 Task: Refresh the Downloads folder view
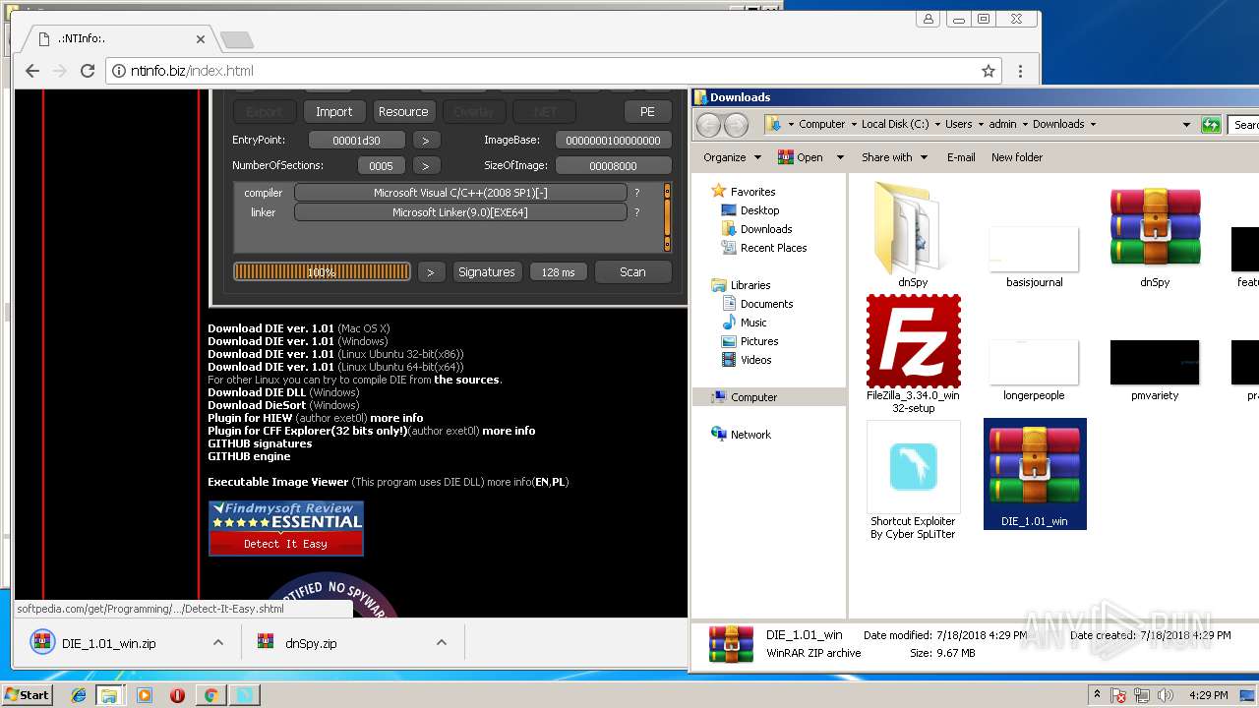pos(1211,125)
